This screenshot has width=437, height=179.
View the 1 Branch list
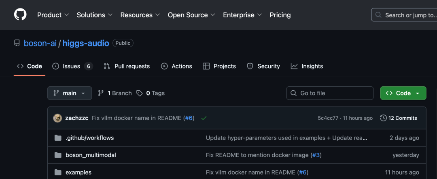point(115,93)
